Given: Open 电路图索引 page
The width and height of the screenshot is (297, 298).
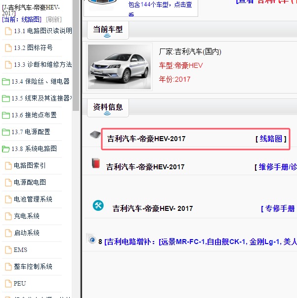Looking at the screenshot, I should tap(30, 165).
